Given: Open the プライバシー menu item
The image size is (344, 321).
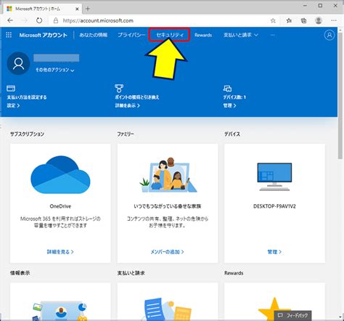Looking at the screenshot, I should click(131, 35).
